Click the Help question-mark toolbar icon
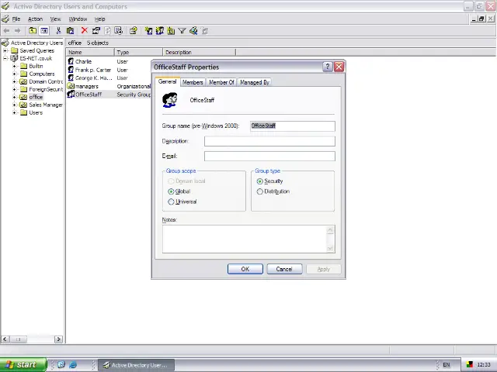 tap(133, 31)
